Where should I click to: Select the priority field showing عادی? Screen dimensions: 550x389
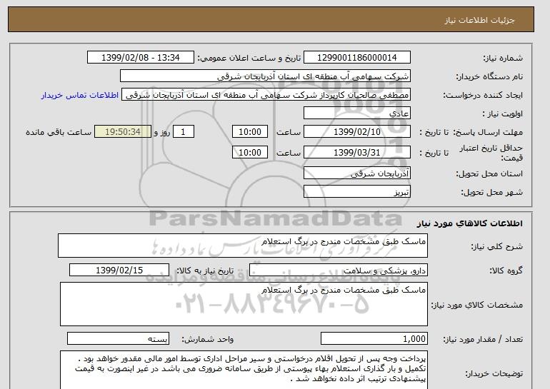356,113
